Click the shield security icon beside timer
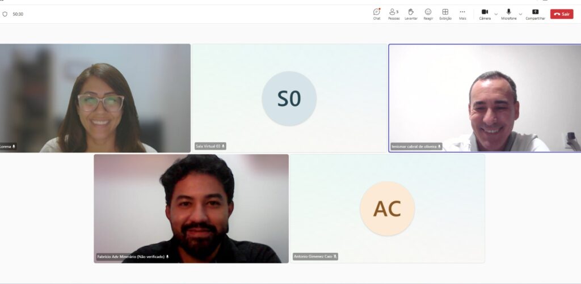Screen dimensions: 581x284 pos(5,14)
